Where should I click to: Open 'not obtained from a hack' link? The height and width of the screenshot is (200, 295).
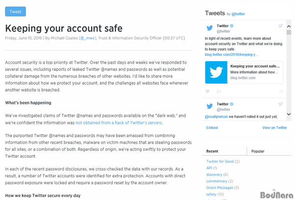[118, 123]
